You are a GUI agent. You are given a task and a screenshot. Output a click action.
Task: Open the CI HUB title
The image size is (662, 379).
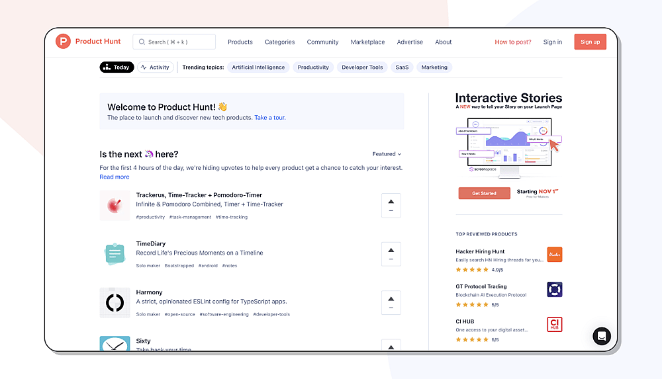(x=465, y=321)
